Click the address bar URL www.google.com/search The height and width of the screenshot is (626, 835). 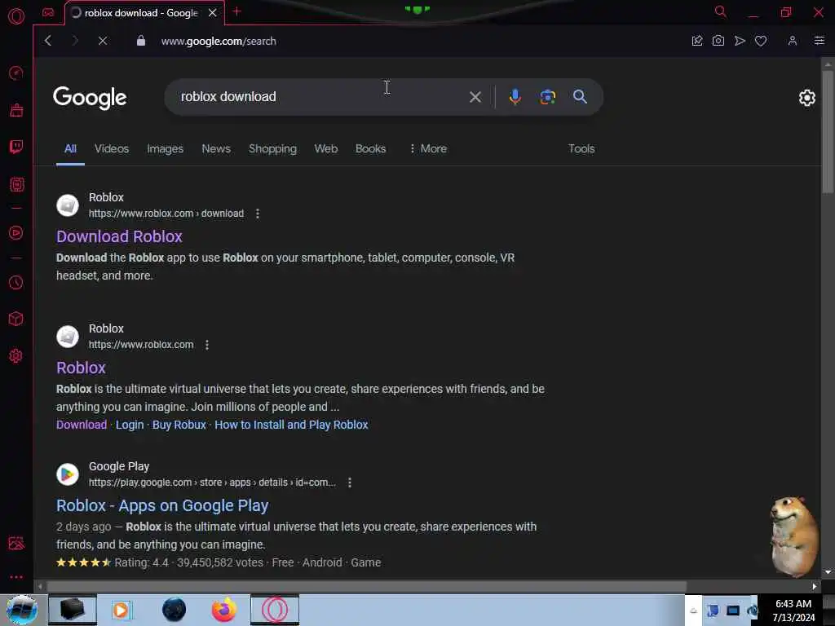(x=219, y=41)
